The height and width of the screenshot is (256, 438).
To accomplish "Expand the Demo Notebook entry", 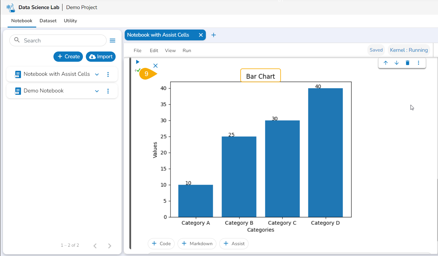I will (x=97, y=91).
